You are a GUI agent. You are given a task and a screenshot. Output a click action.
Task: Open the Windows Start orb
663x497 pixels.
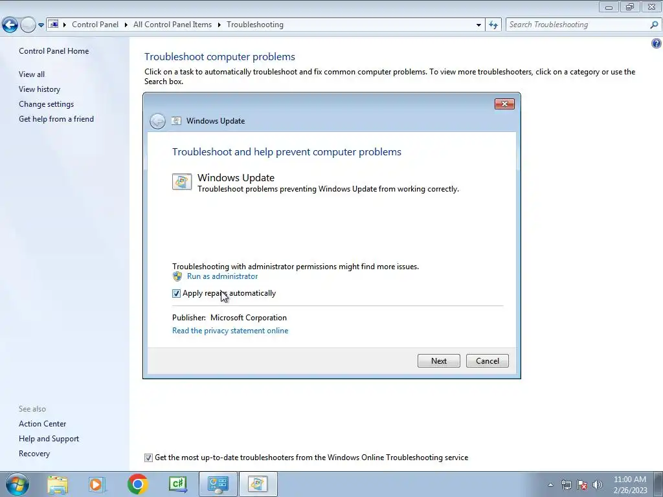point(17,484)
